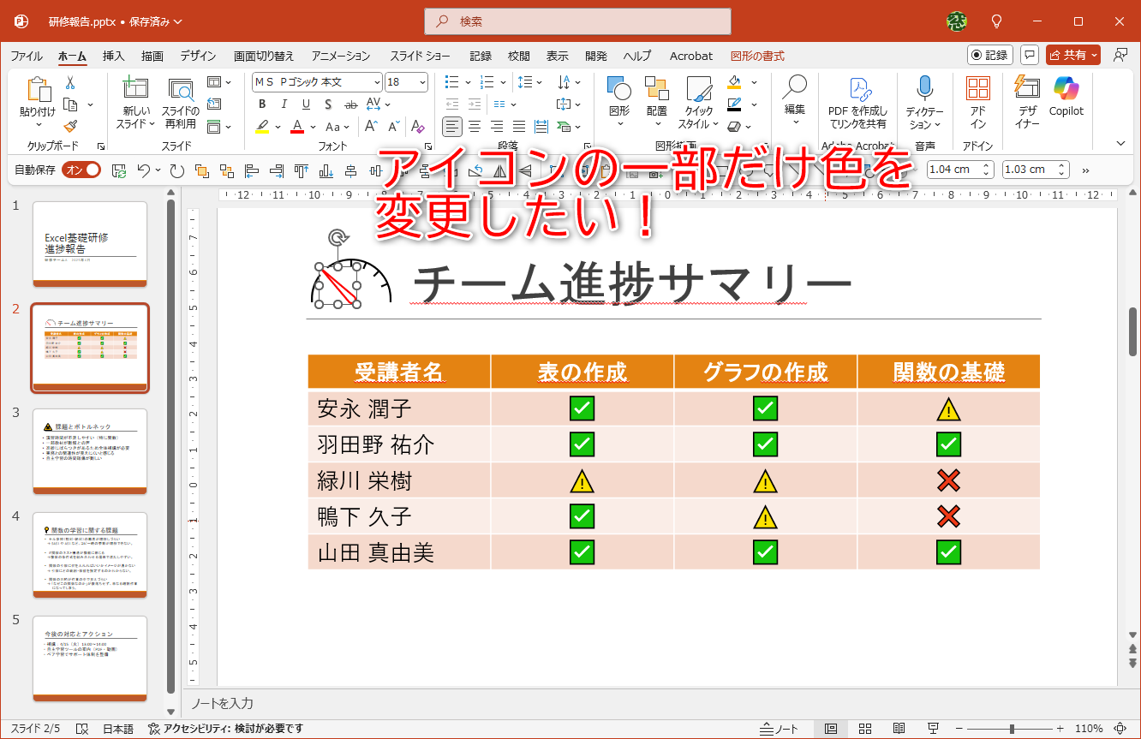
Task: Toggle right text alignment
Action: coord(496,127)
